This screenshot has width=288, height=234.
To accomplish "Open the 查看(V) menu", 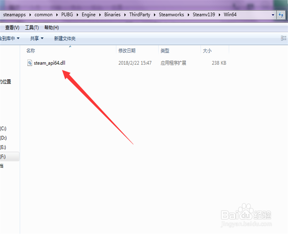I will pyautogui.click(x=12, y=28).
